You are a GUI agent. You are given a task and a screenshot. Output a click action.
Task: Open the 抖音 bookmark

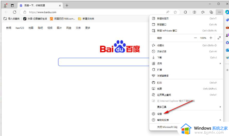[35, 19]
